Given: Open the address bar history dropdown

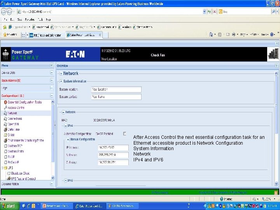Looking at the screenshot, I should [204, 12].
